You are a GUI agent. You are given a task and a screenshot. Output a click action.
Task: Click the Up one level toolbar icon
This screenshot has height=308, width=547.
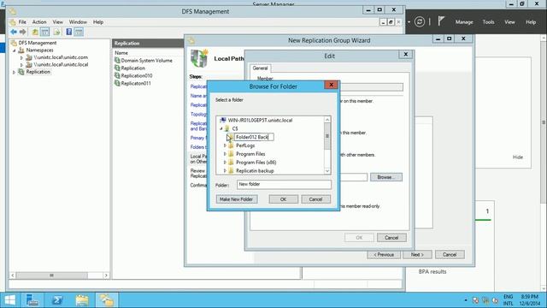pyautogui.click(x=35, y=33)
